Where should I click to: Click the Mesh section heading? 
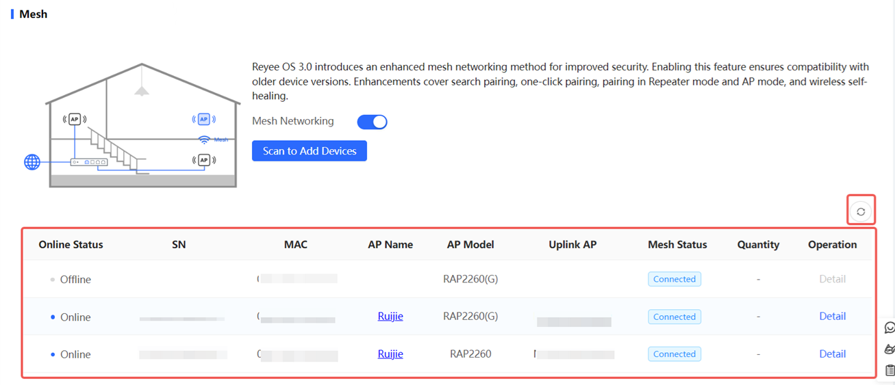pos(33,14)
